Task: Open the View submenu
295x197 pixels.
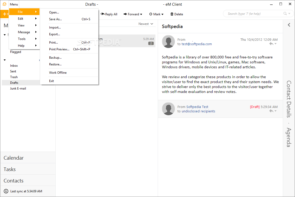Action: point(24,25)
